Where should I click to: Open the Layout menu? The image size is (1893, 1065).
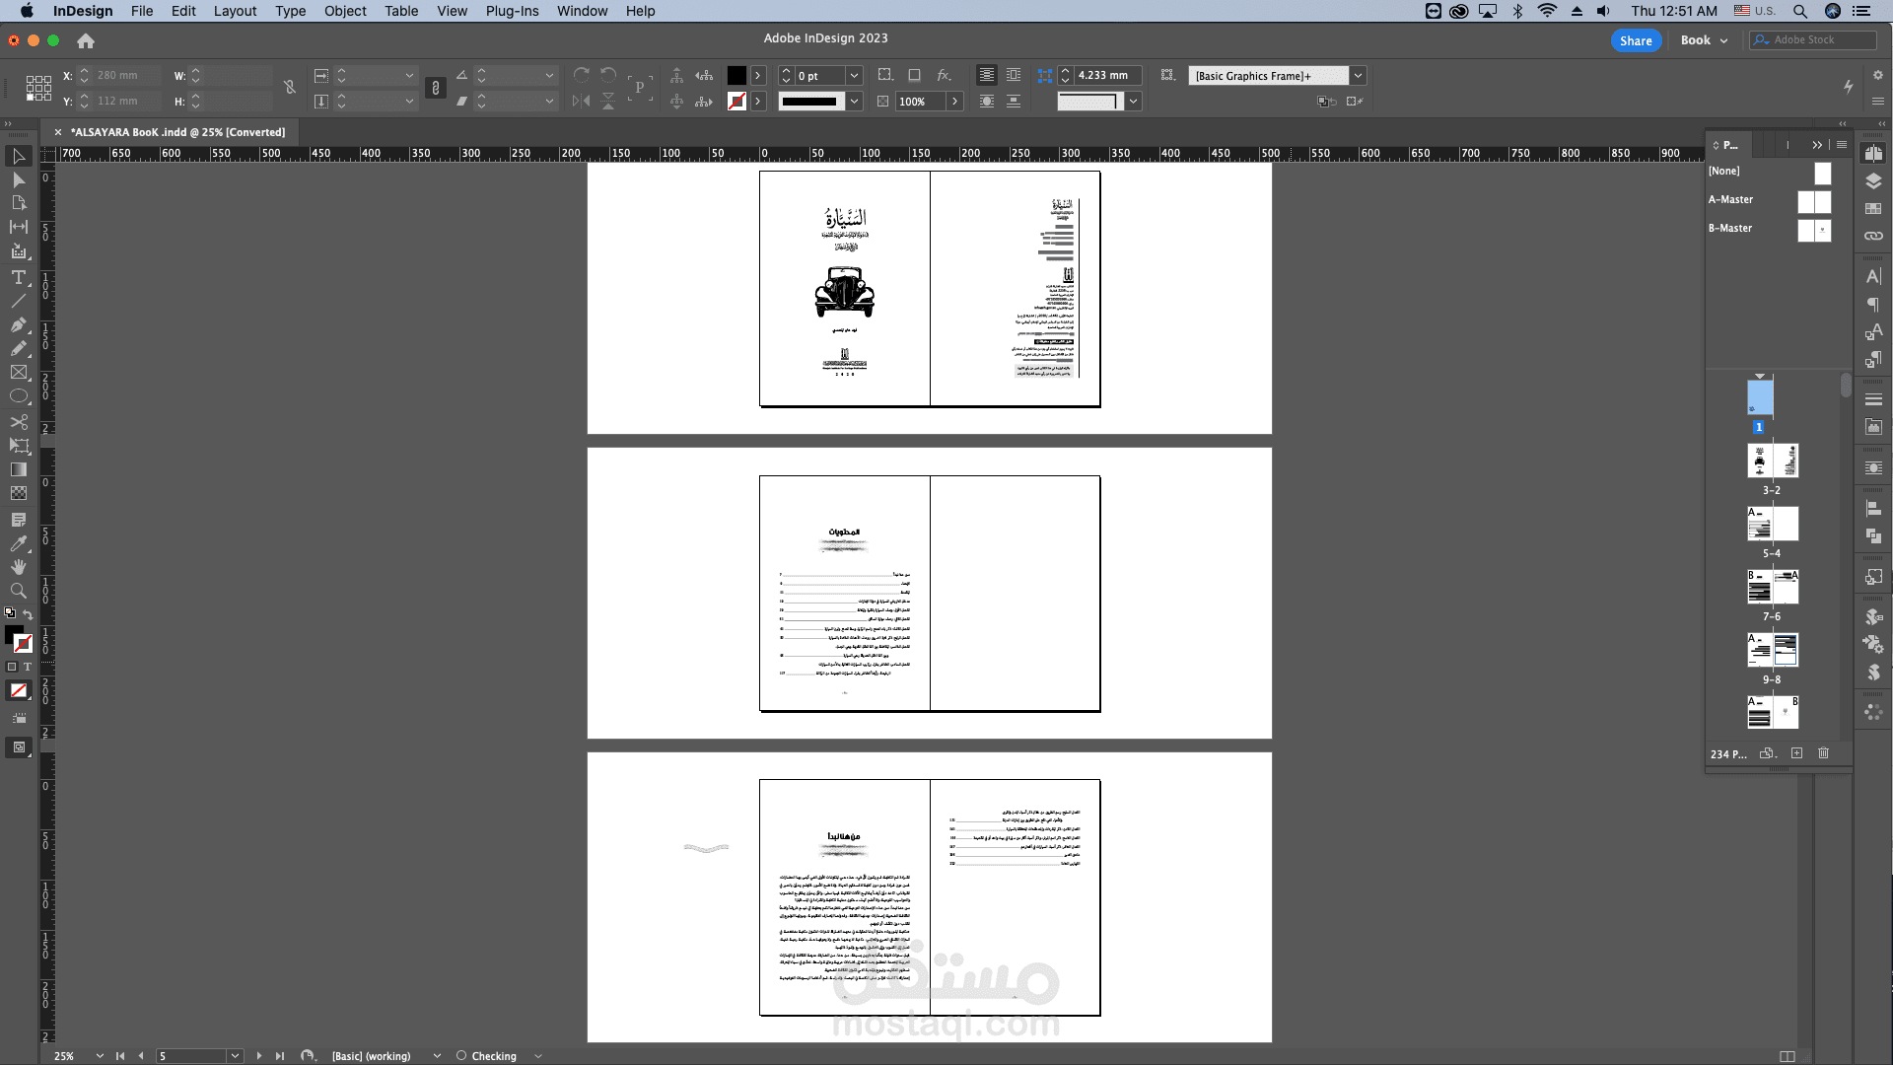pos(235,11)
